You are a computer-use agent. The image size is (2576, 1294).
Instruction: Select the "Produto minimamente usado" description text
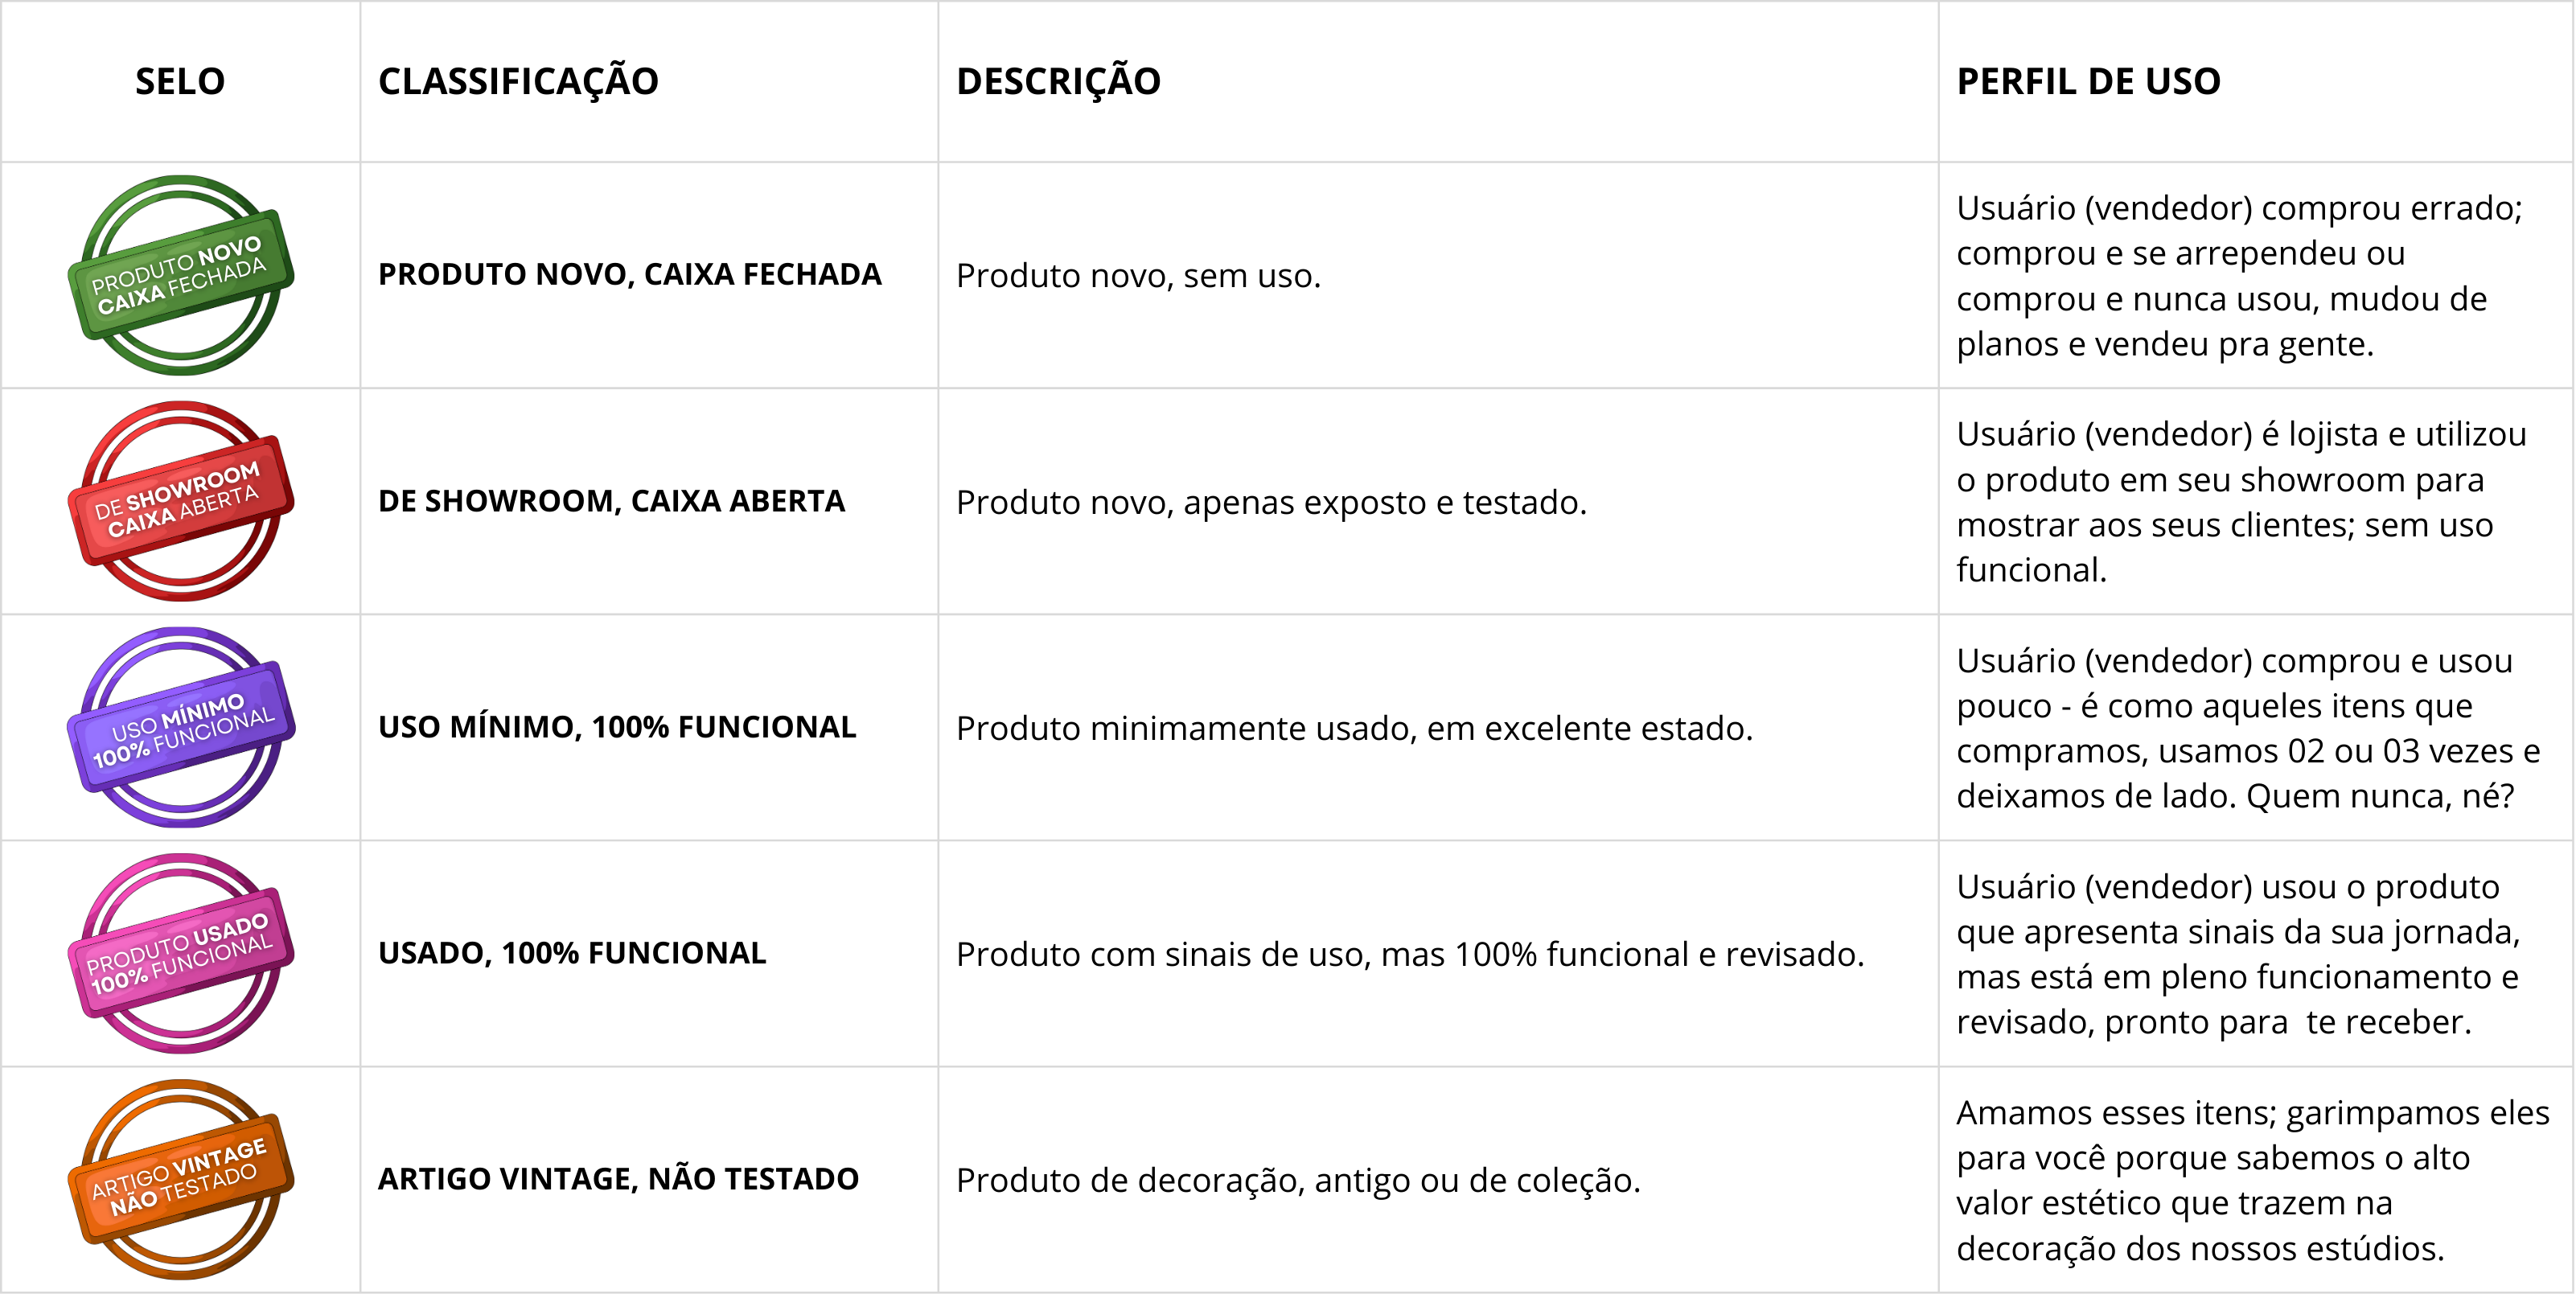pyautogui.click(x=1354, y=727)
